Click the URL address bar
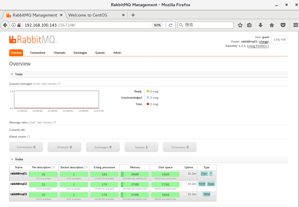 pyautogui.click(x=88, y=25)
